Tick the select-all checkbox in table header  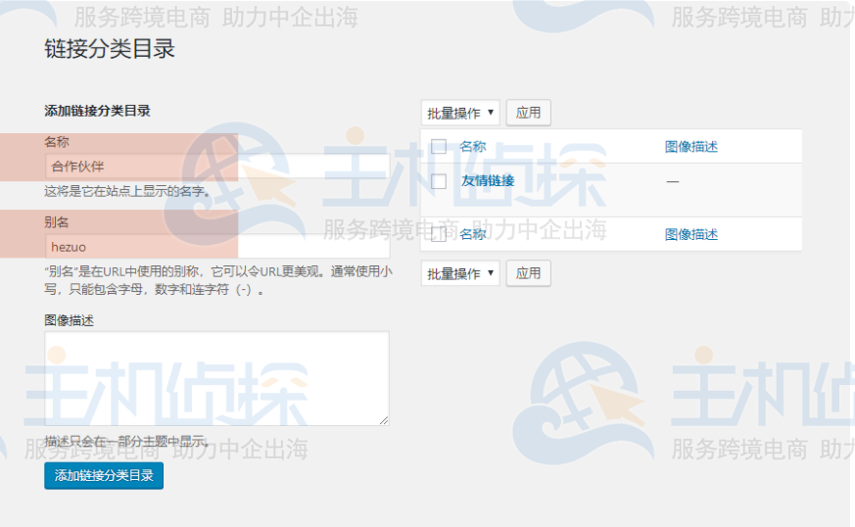click(x=439, y=146)
